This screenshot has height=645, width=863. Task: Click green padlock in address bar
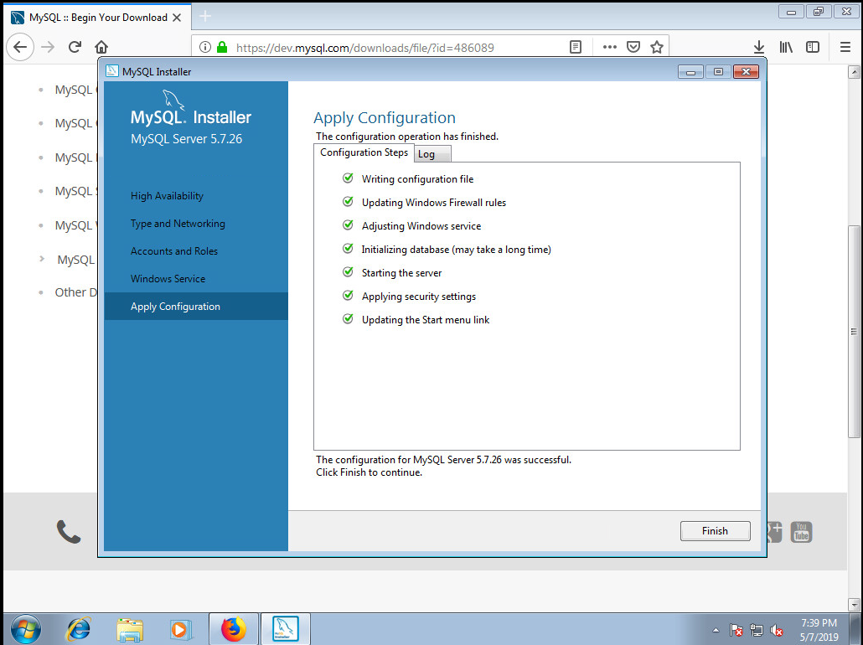(x=222, y=47)
